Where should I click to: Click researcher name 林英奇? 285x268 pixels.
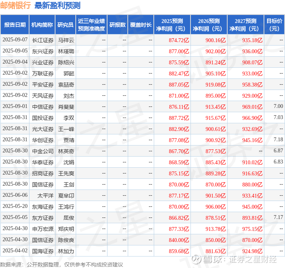tap(66, 151)
